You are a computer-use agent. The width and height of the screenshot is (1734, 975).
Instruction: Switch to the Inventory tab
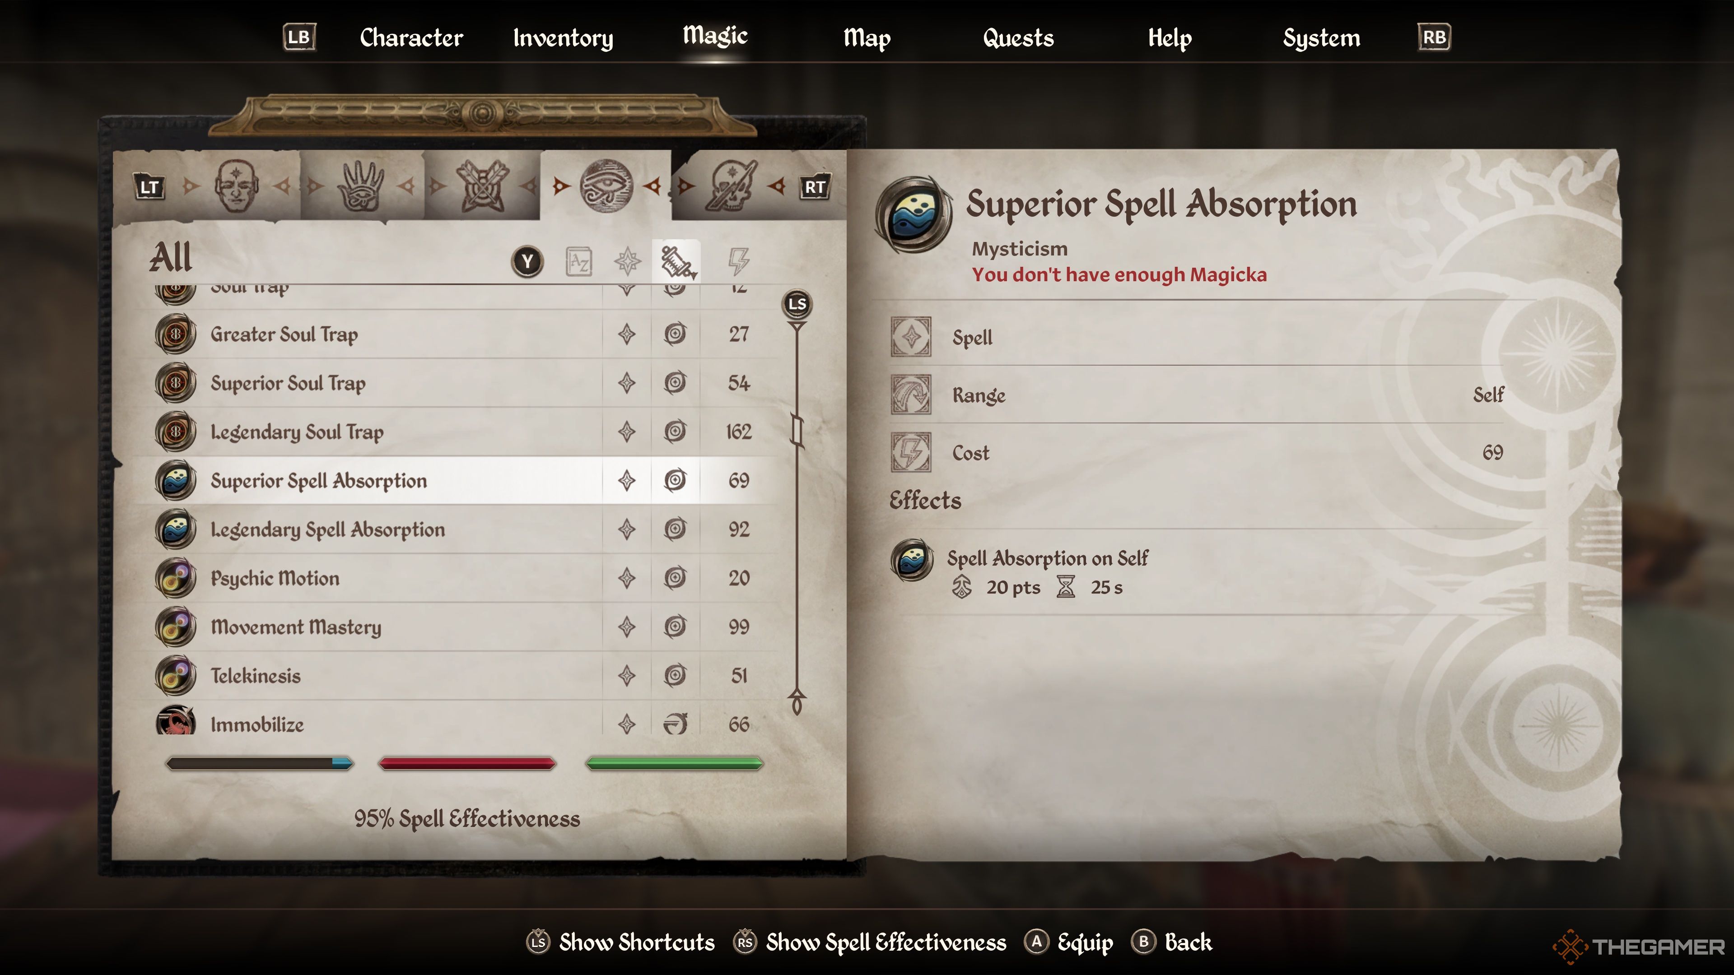pos(563,37)
